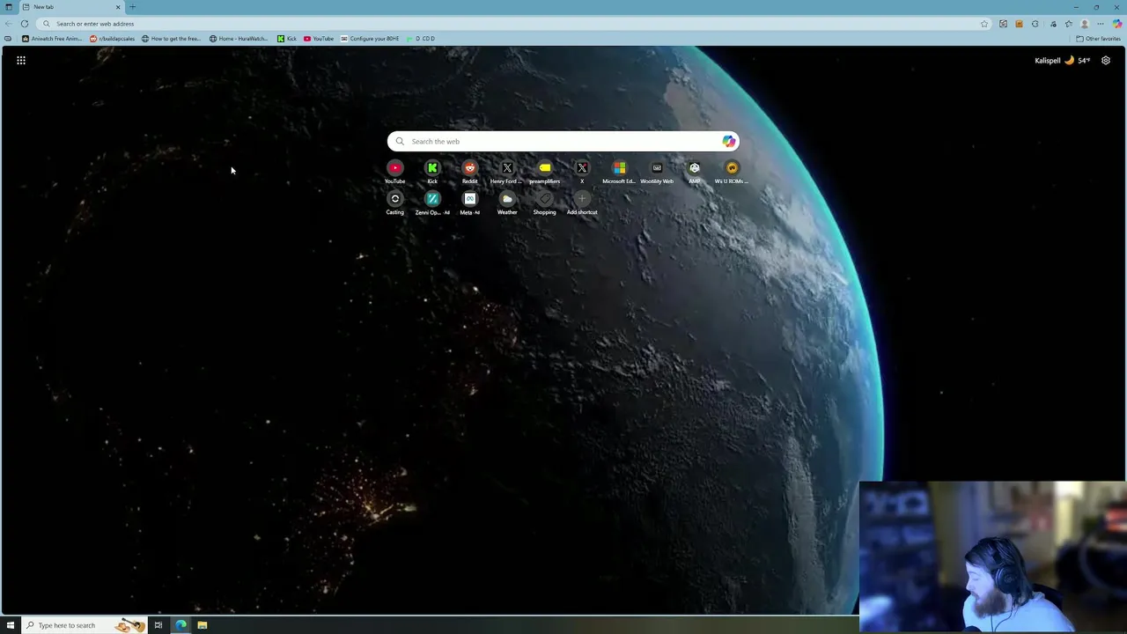The height and width of the screenshot is (634, 1127).
Task: Open the Zenni Optical ad shortcut
Action: point(432,203)
